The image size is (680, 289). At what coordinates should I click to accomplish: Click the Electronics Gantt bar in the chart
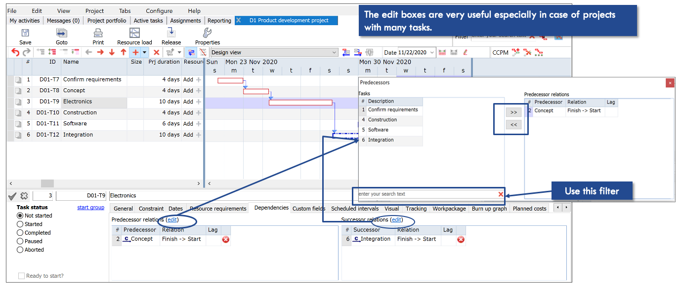300,103
